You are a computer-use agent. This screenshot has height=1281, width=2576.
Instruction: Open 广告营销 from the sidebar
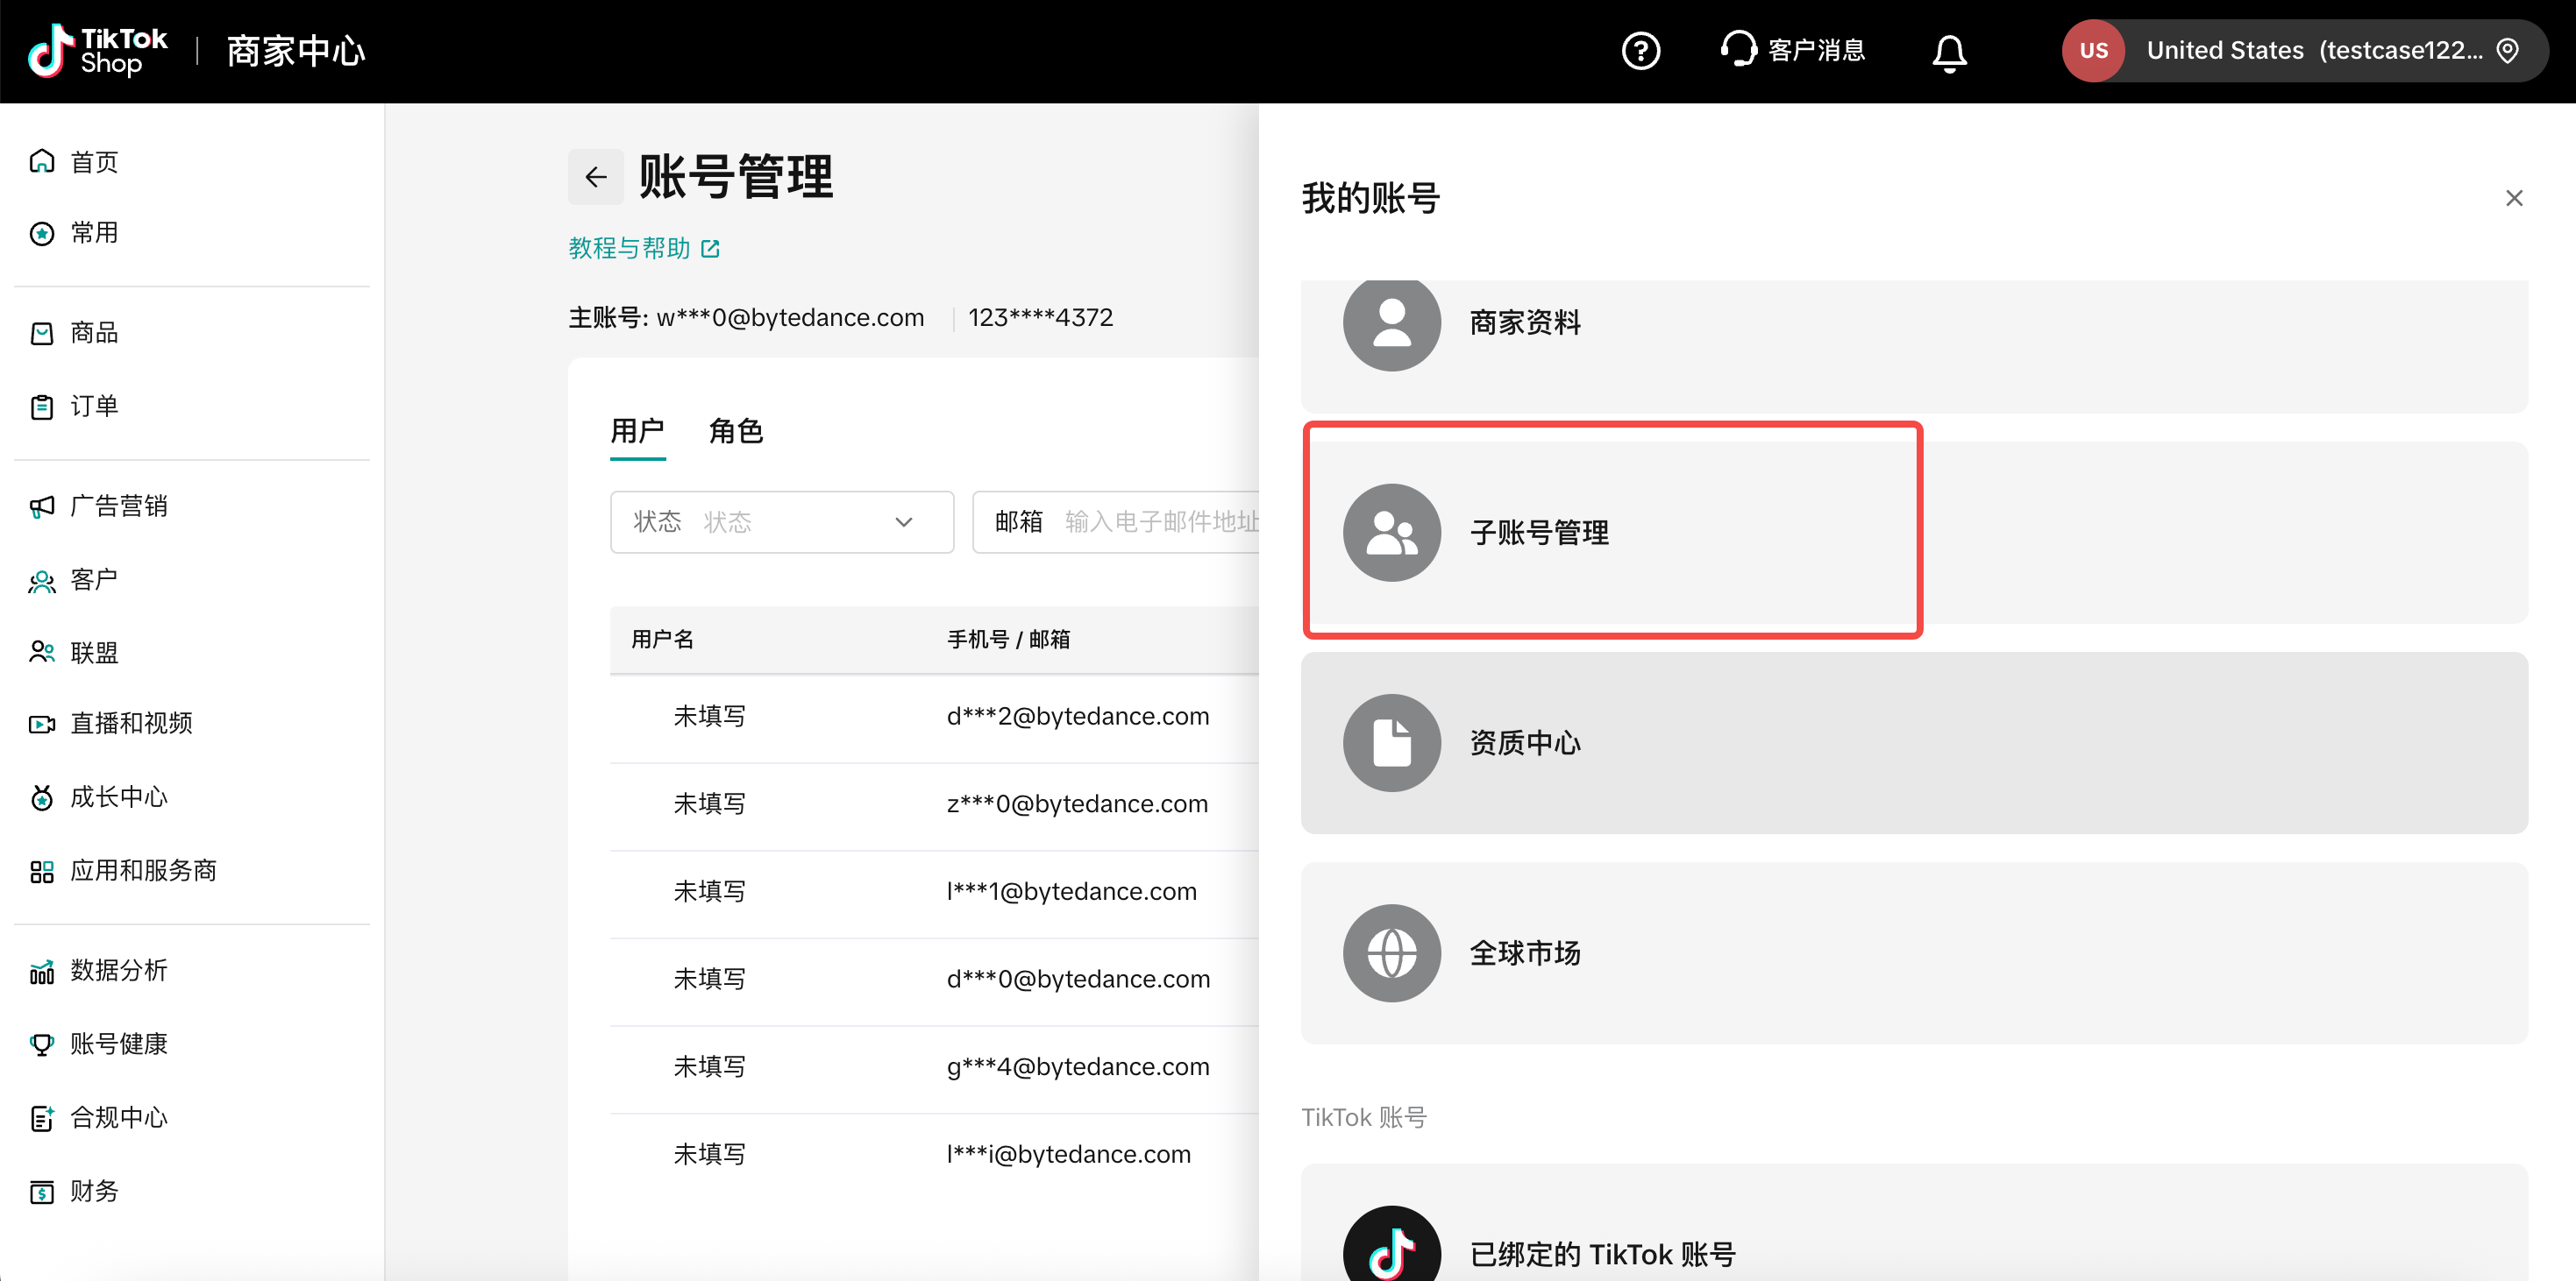pyautogui.click(x=118, y=506)
